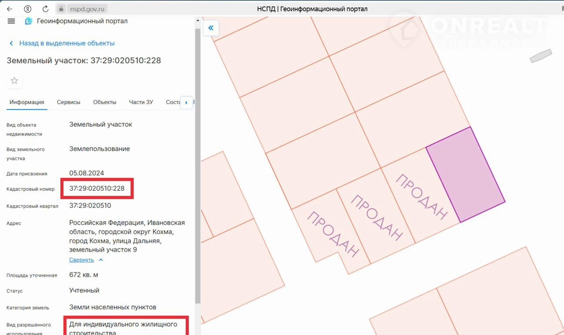Open the Объекты tab
The width and height of the screenshot is (564, 335).
[104, 102]
